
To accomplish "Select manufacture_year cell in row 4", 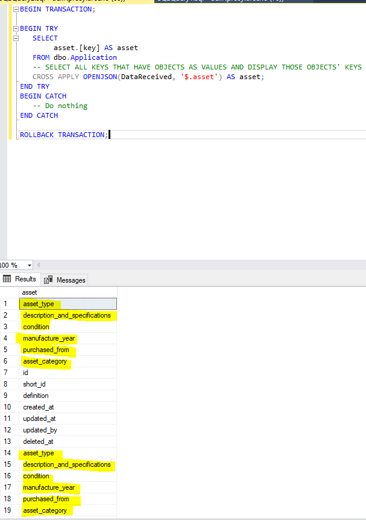I will tap(68, 338).
